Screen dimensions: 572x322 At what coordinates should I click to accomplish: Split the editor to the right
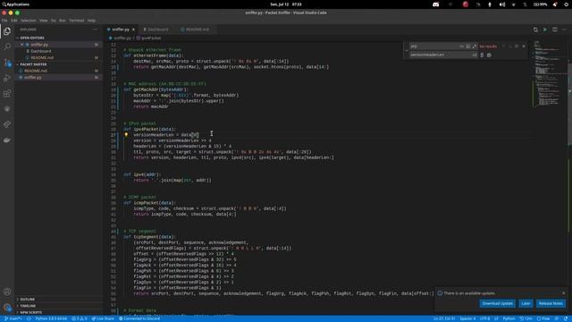[x=554, y=30]
